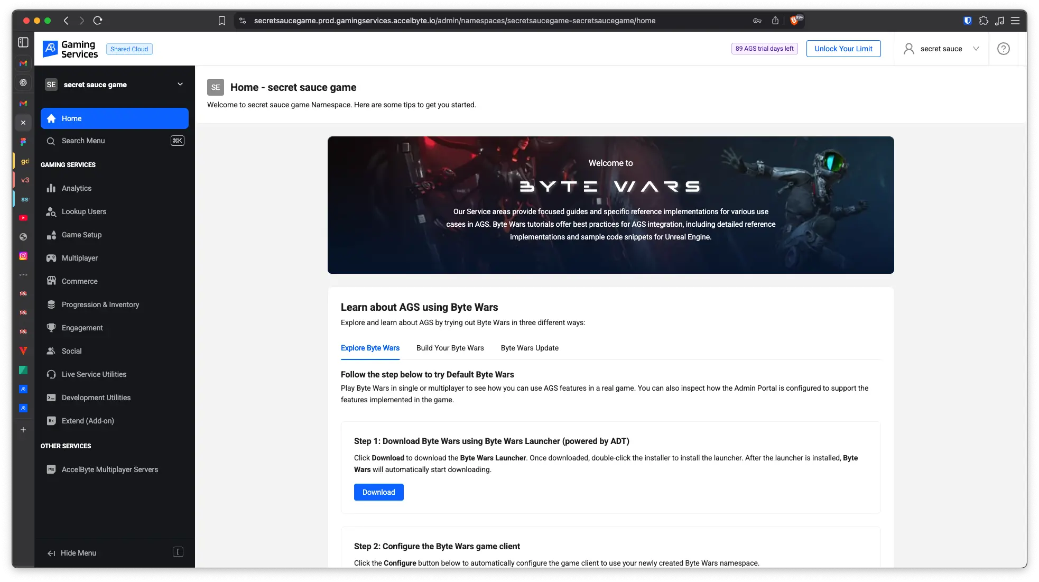The image size is (1039, 582).
Task: Click the AccelByte Gaming Services logo
Action: tap(70, 49)
